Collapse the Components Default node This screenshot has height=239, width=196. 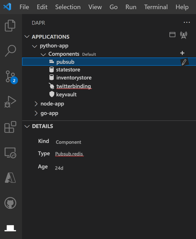click(x=43, y=54)
